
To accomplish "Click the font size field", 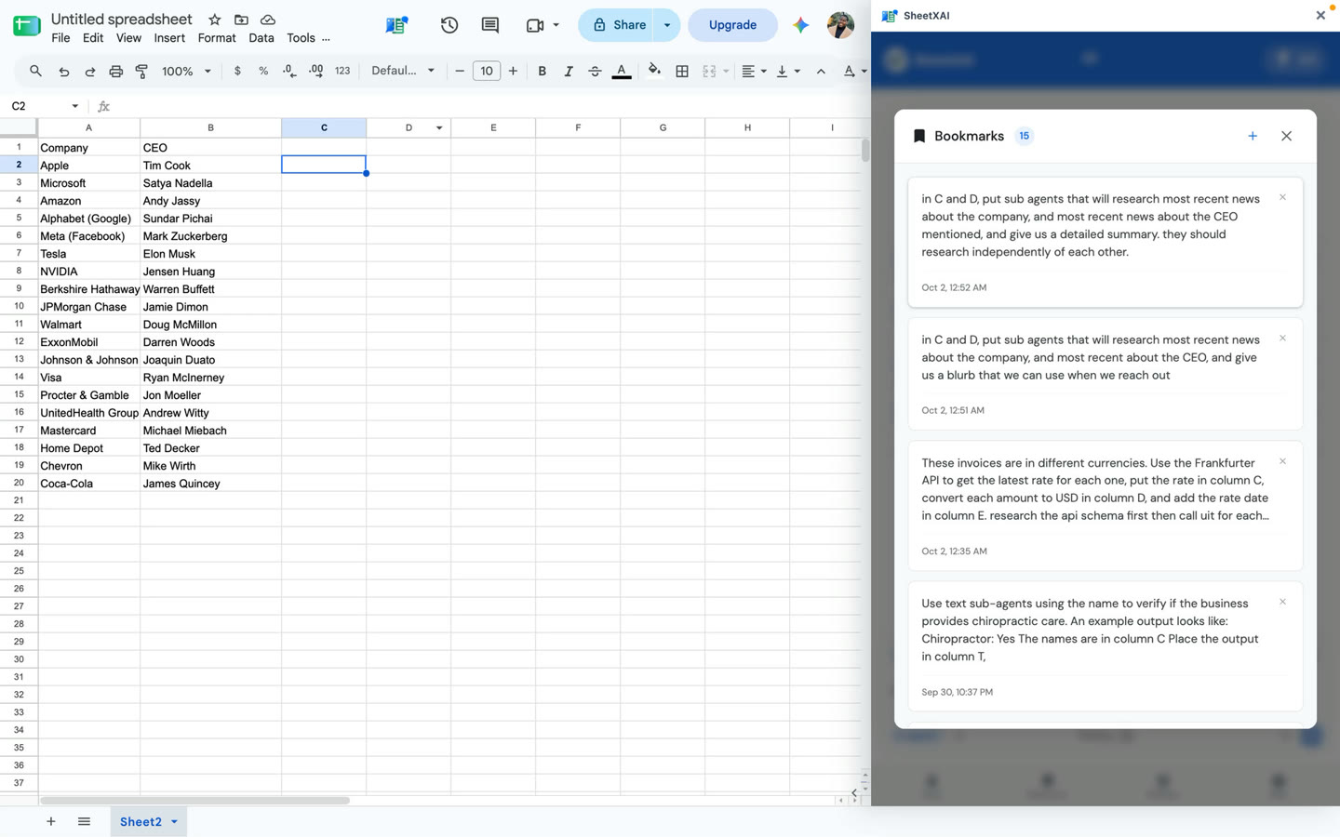I will (x=487, y=71).
